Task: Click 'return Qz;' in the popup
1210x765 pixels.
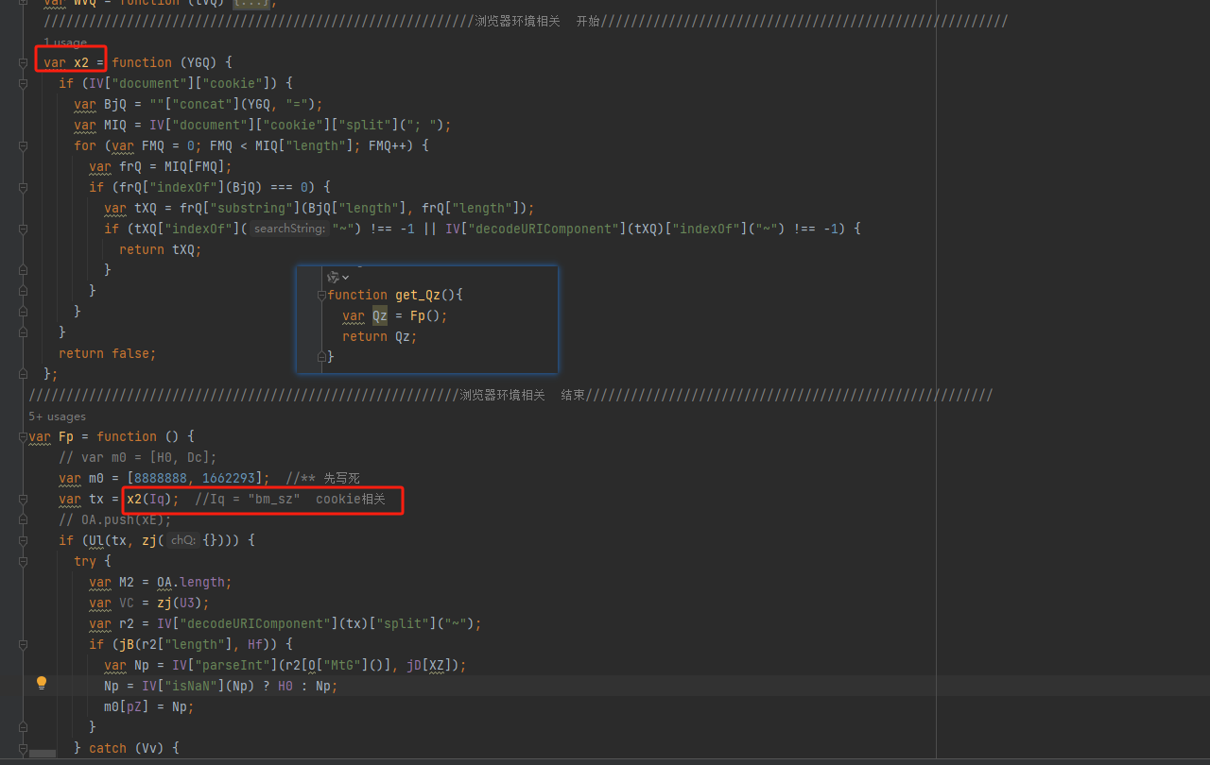Action: 380,336
